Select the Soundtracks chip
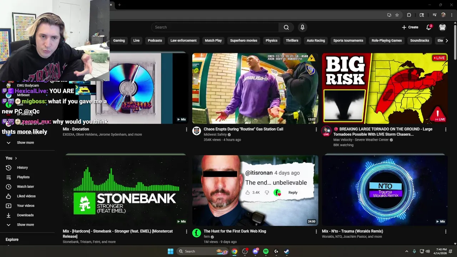This screenshot has height=257, width=457. coord(420,40)
